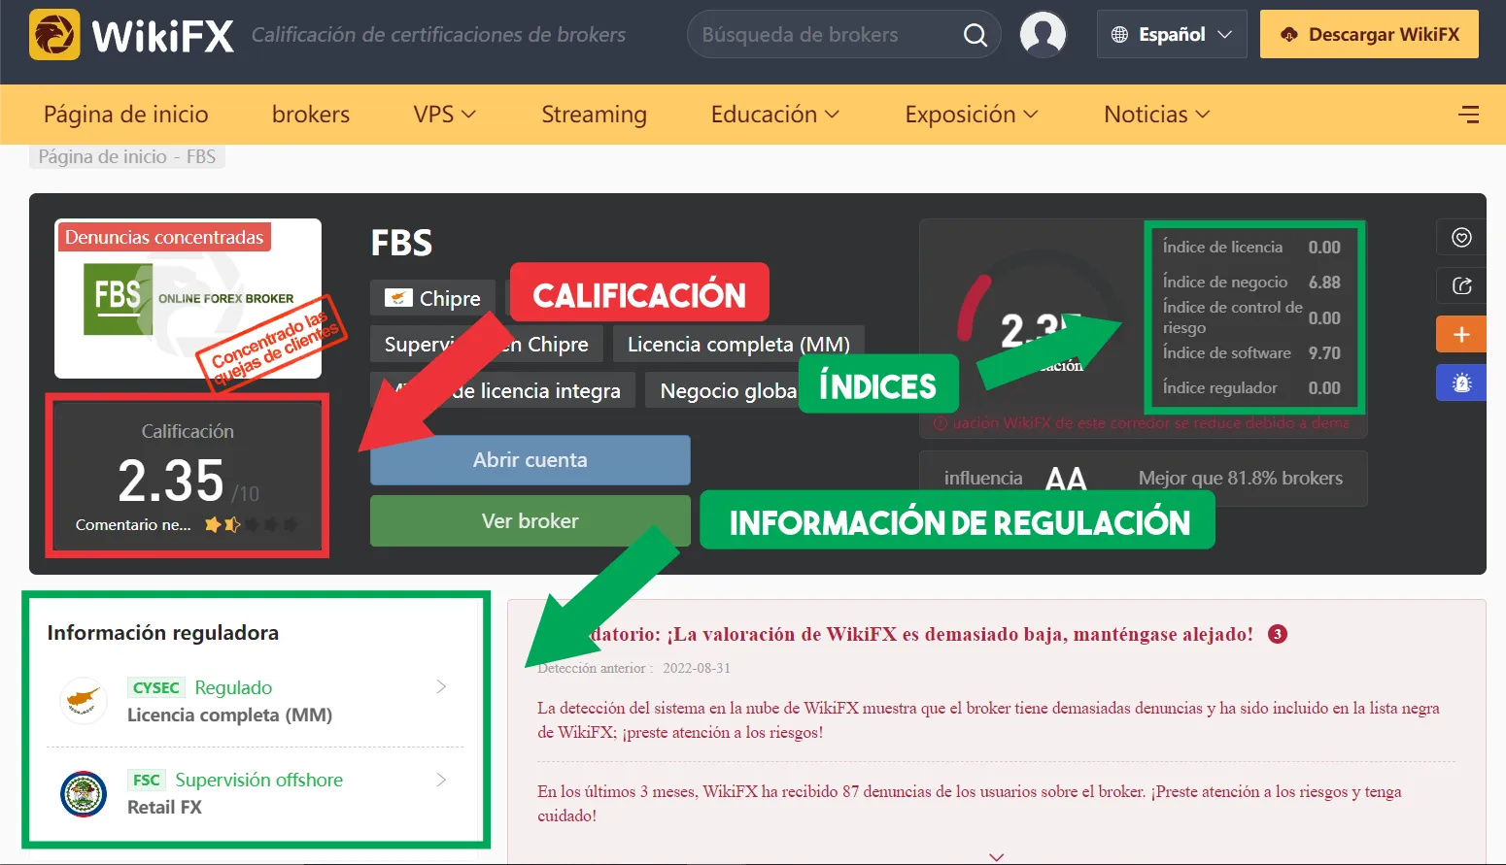Image resolution: width=1506 pixels, height=865 pixels.
Task: Open the Streaming menu item
Action: pyautogui.click(x=594, y=115)
